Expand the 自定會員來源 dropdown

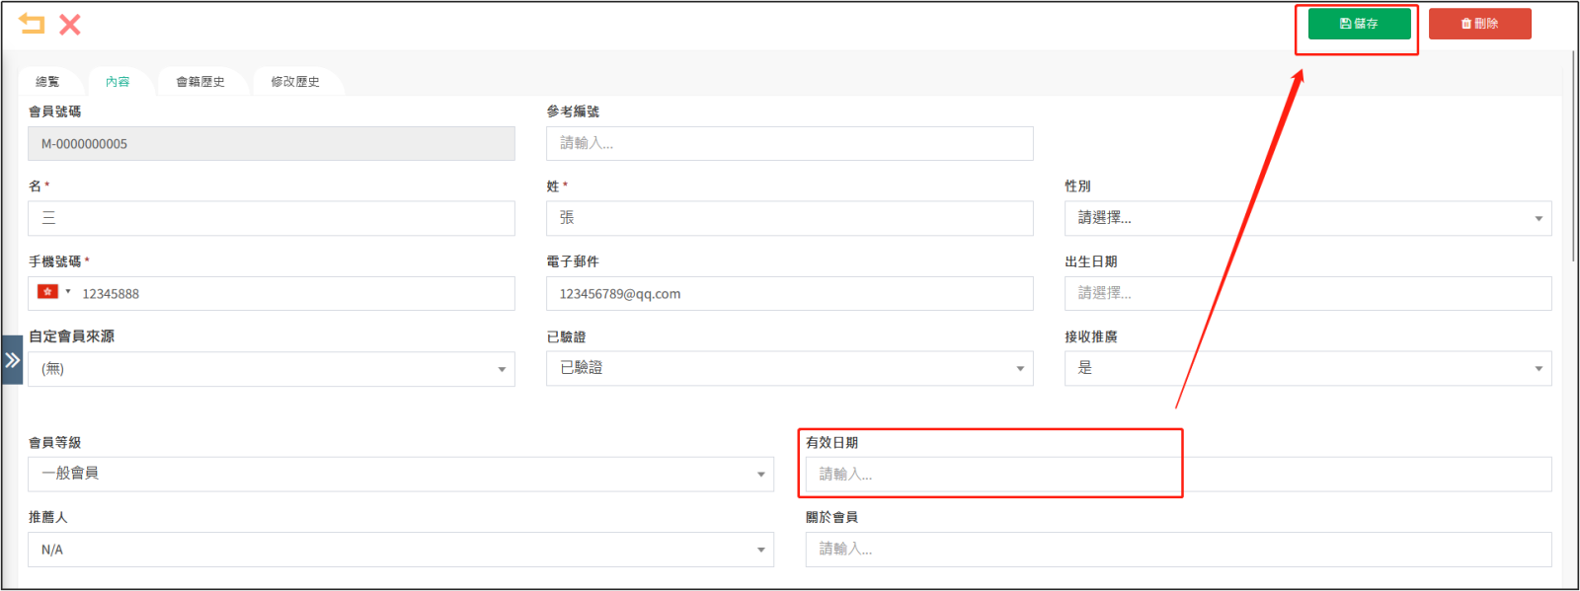[x=272, y=369]
